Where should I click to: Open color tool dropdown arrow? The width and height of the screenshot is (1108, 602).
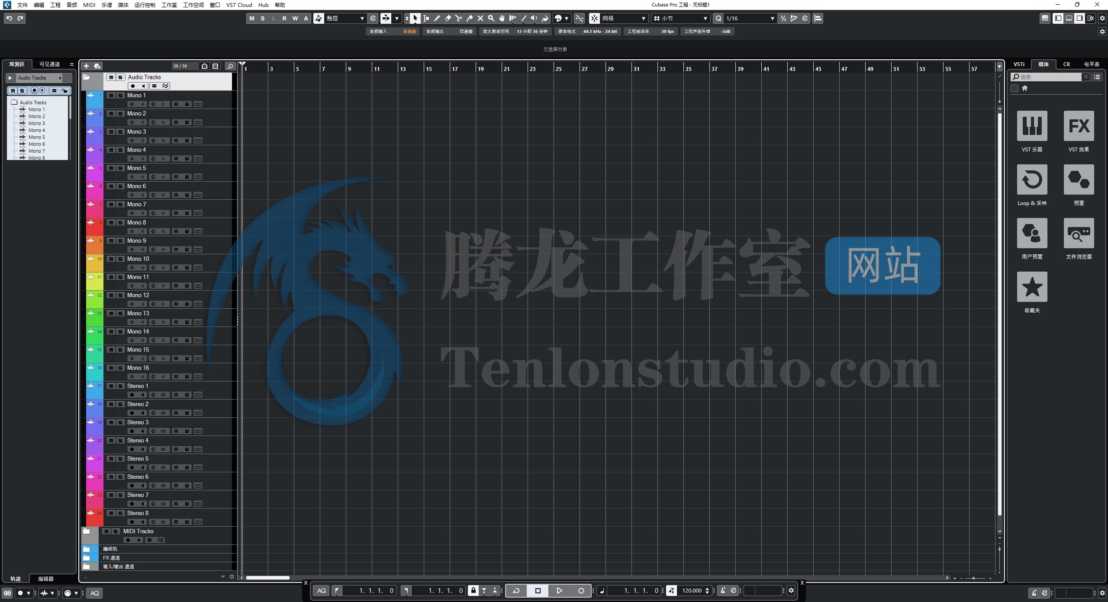[x=567, y=18]
